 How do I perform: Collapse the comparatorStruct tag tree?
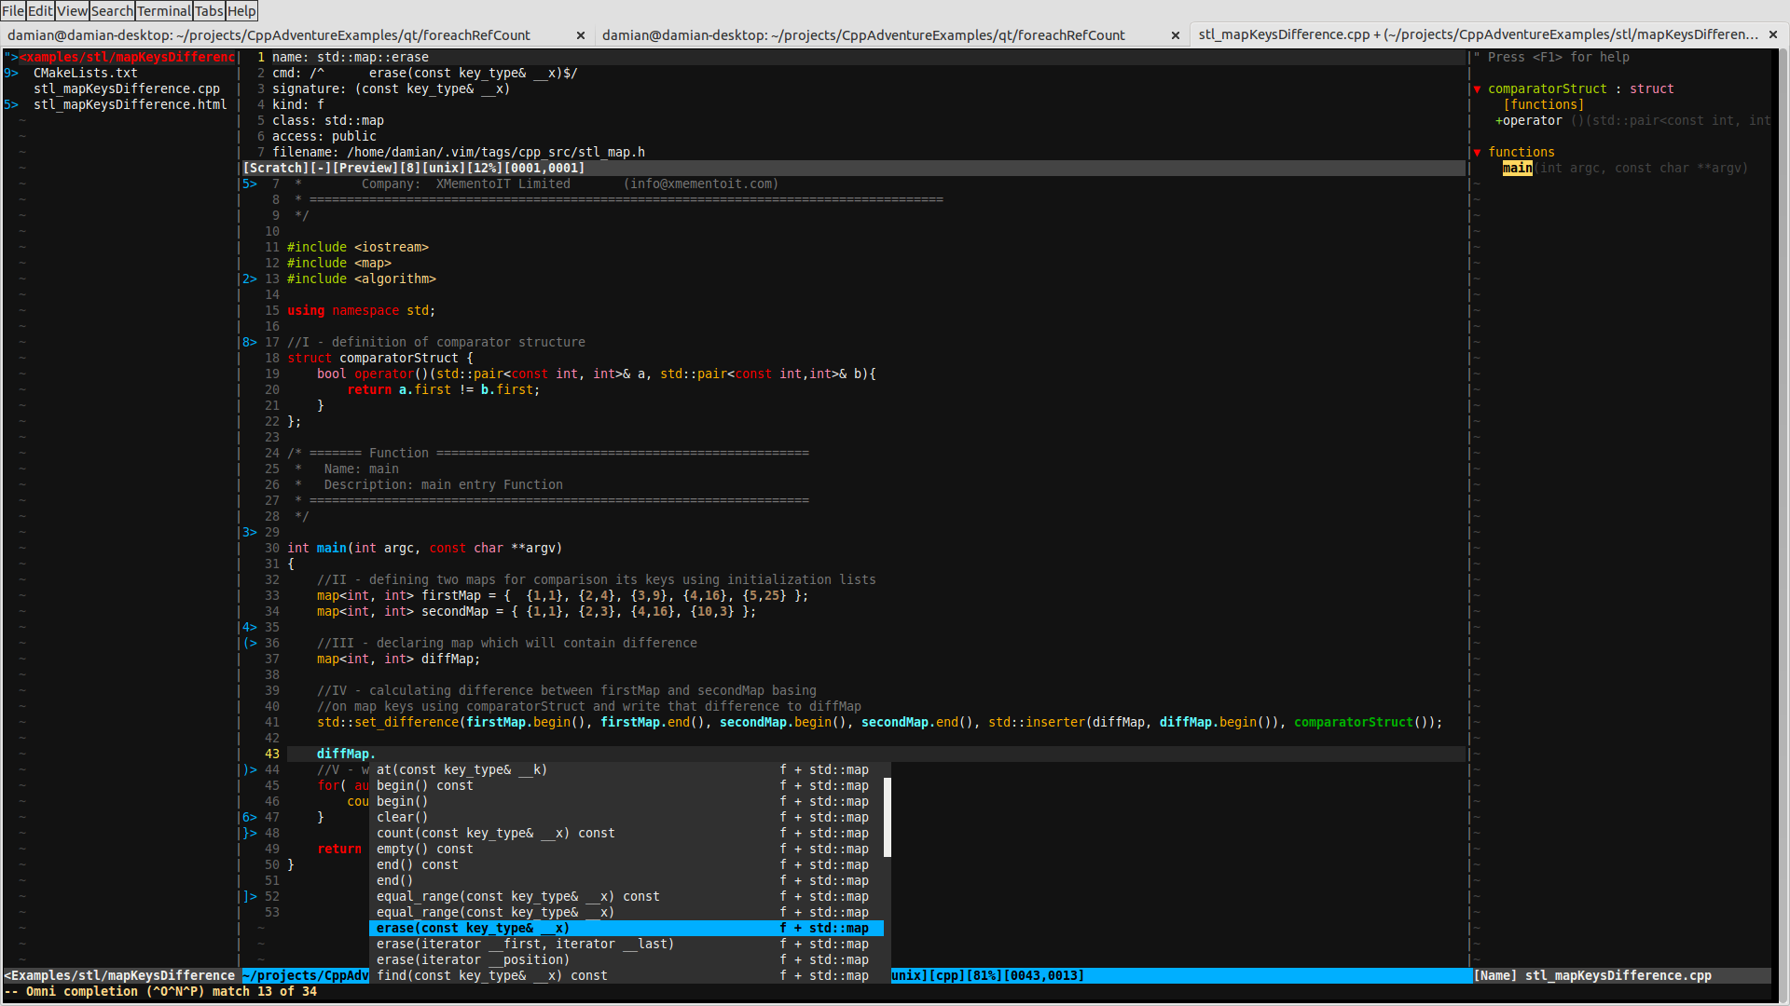click(1478, 89)
